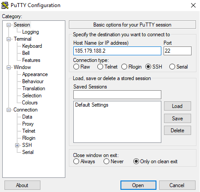Click the Port number field
Screen dimensions: 200x192
(177, 51)
